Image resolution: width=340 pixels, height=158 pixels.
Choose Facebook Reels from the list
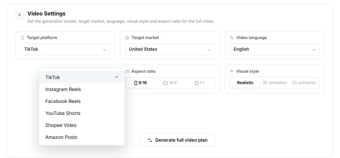[x=82, y=101]
